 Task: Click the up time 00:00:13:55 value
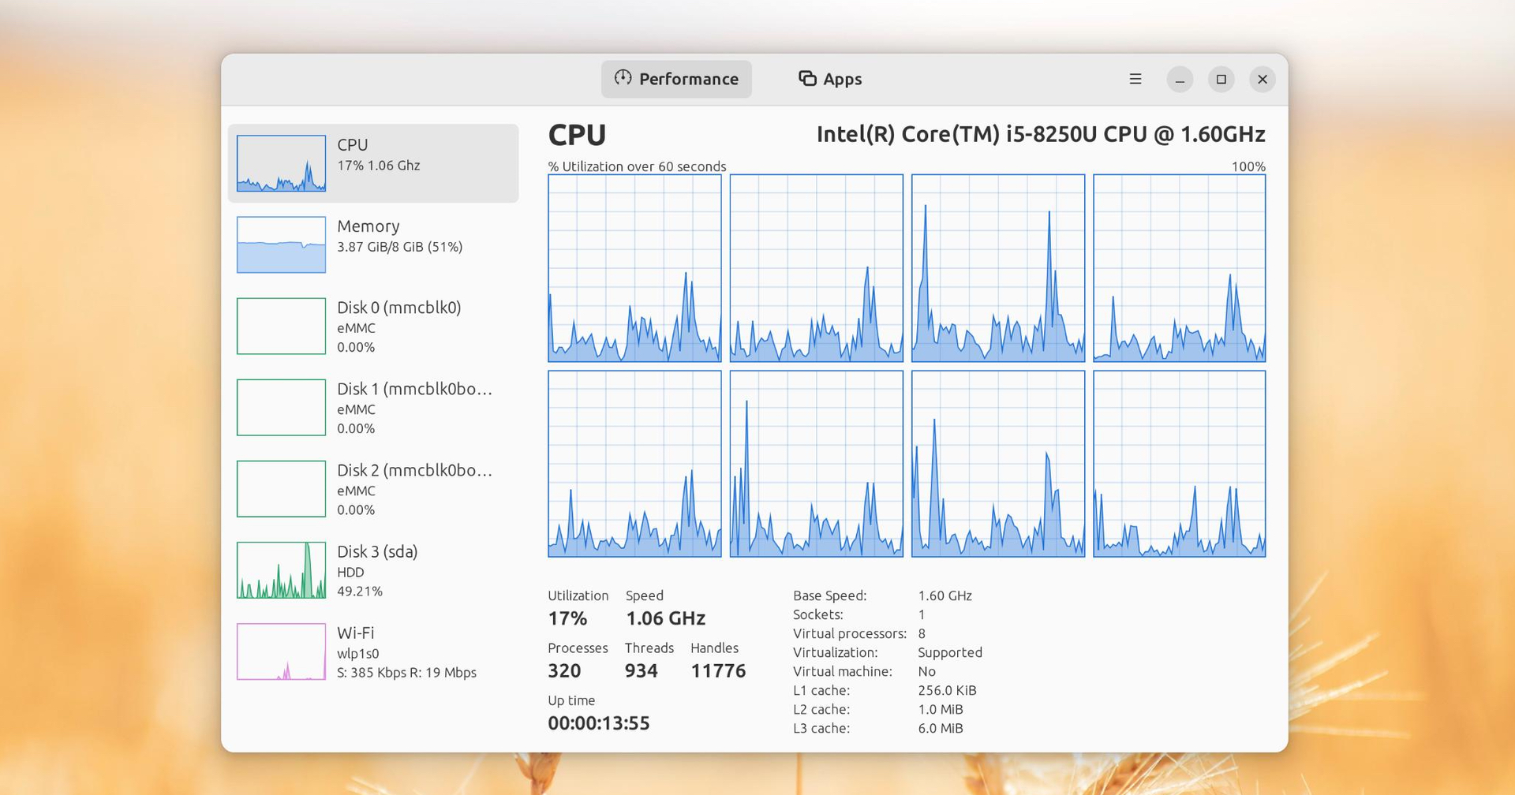point(599,723)
